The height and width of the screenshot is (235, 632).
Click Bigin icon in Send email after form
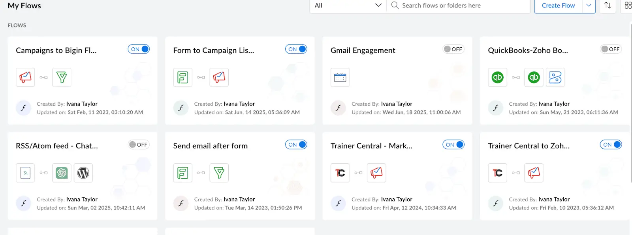(x=219, y=173)
